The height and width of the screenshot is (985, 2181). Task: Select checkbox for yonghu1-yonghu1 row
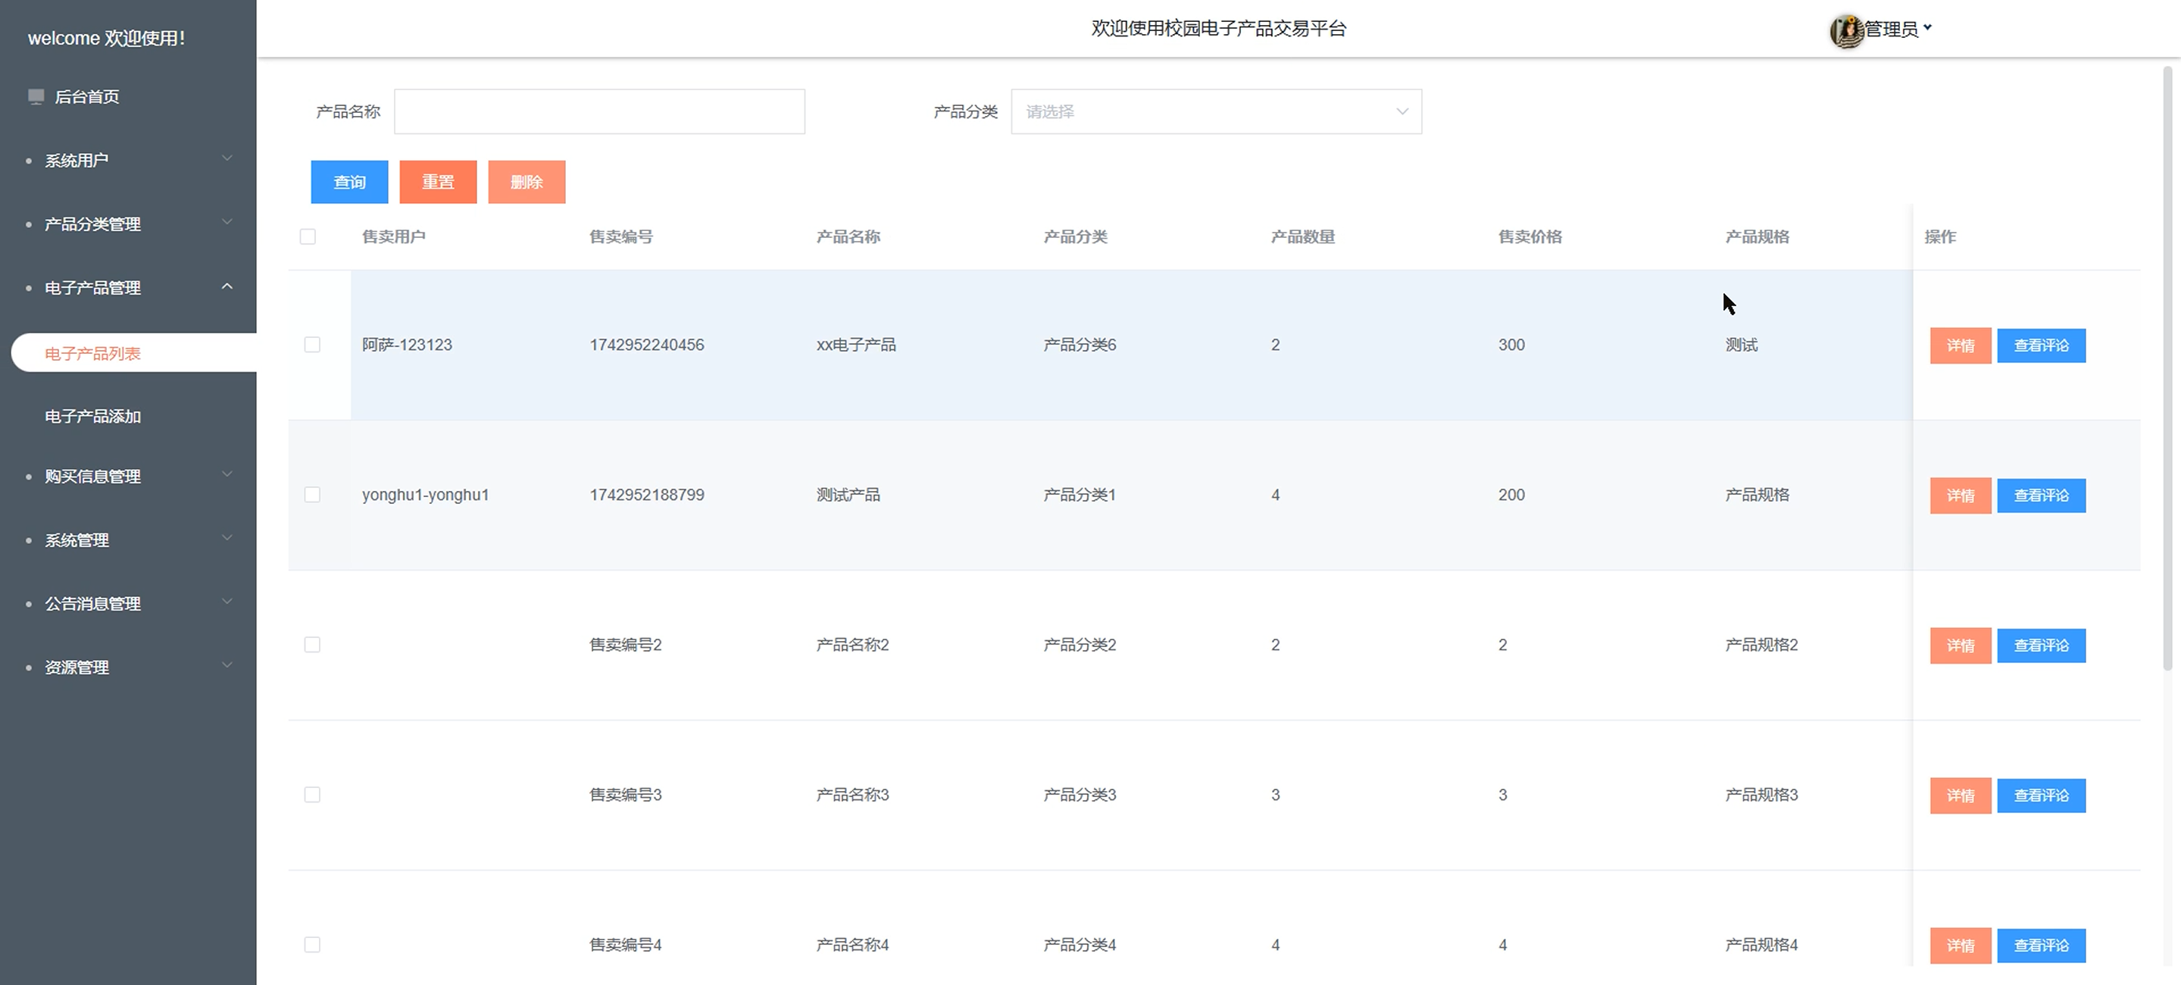312,495
